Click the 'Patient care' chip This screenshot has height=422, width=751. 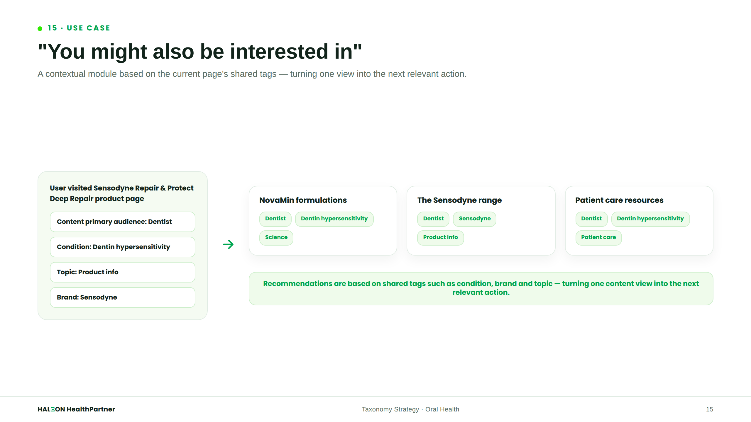tap(598, 238)
